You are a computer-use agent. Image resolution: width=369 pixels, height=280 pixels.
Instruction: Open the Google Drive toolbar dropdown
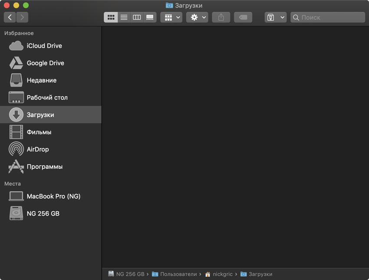pyautogui.click(x=276, y=17)
